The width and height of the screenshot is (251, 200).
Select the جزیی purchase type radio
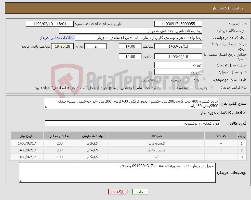pyautogui.click(x=212, y=87)
